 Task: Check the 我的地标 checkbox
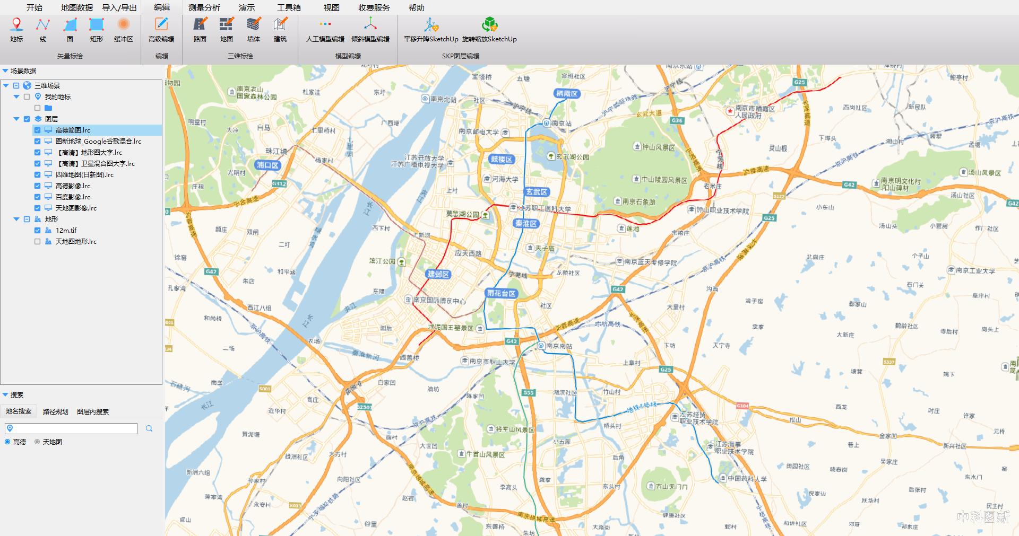click(27, 96)
